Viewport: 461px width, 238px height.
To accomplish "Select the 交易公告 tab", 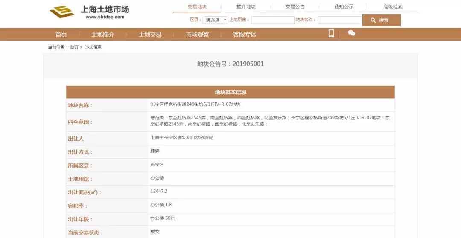I will [295, 7].
